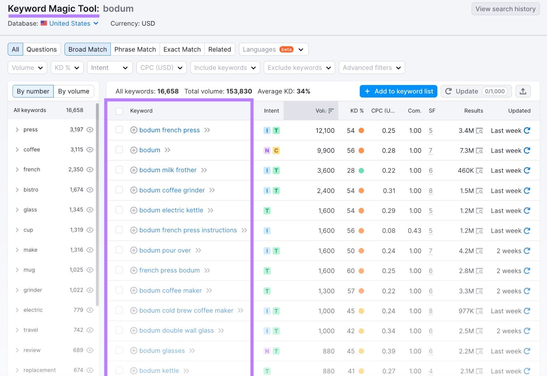Click Commercial intent badge for bodum row
The width and height of the screenshot is (547, 376).
point(276,151)
